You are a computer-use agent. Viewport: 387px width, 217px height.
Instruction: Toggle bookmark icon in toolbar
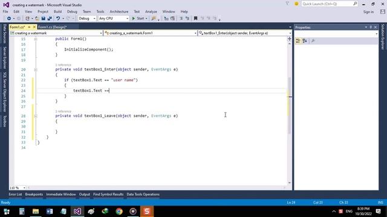195,19
